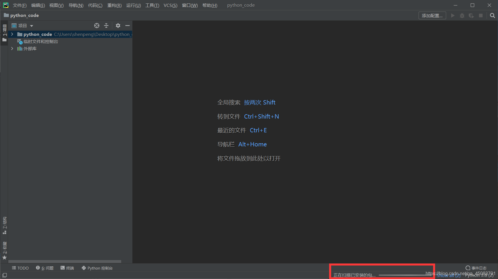498x279 pixels.
Task: Toggle the Z: 结构 side tool window tab
Action: pyautogui.click(x=4, y=226)
